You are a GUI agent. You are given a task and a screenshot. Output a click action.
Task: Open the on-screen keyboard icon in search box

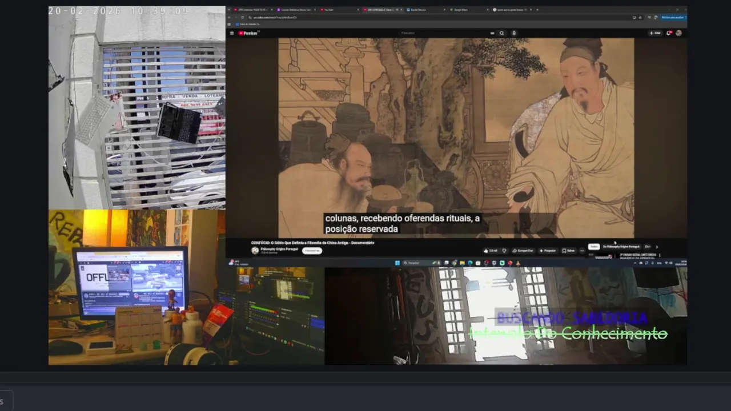(492, 33)
